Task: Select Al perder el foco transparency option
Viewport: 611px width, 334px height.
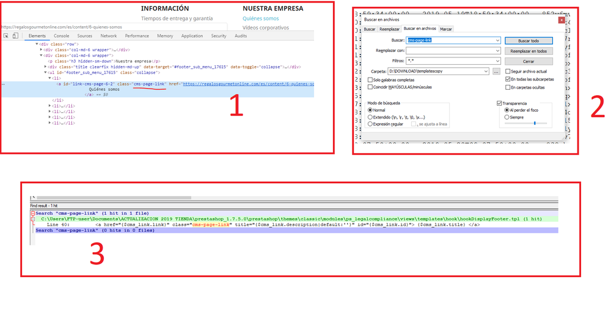Action: click(507, 110)
